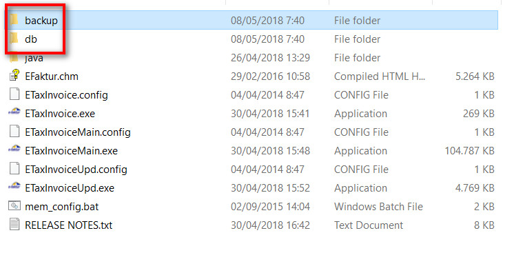Select the RELEASE NOTES.txt document icon
This screenshot has width=514, height=255.
tap(14, 225)
